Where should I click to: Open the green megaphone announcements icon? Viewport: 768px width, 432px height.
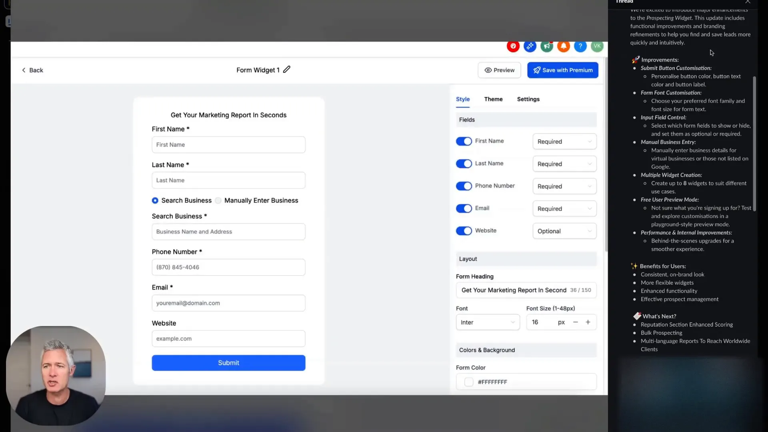tap(546, 46)
